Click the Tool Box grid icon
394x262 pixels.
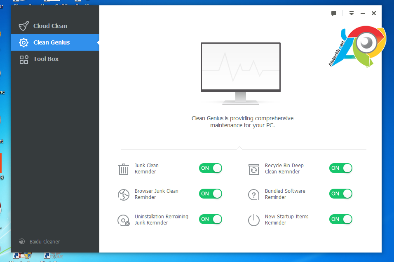pos(24,60)
